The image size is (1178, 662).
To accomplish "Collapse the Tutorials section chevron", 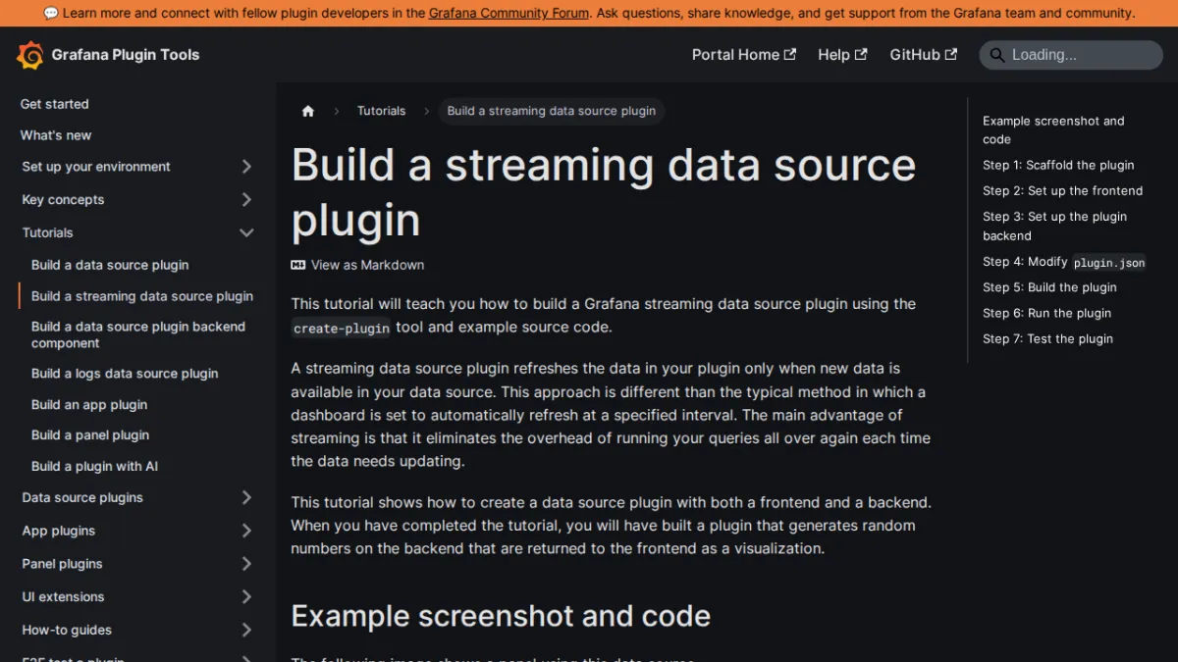I will pyautogui.click(x=246, y=232).
